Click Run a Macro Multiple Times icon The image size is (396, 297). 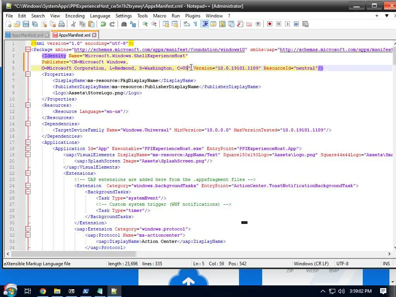pos(296,24)
